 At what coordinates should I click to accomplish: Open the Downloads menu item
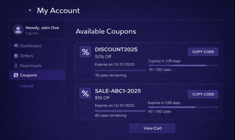(x=31, y=66)
